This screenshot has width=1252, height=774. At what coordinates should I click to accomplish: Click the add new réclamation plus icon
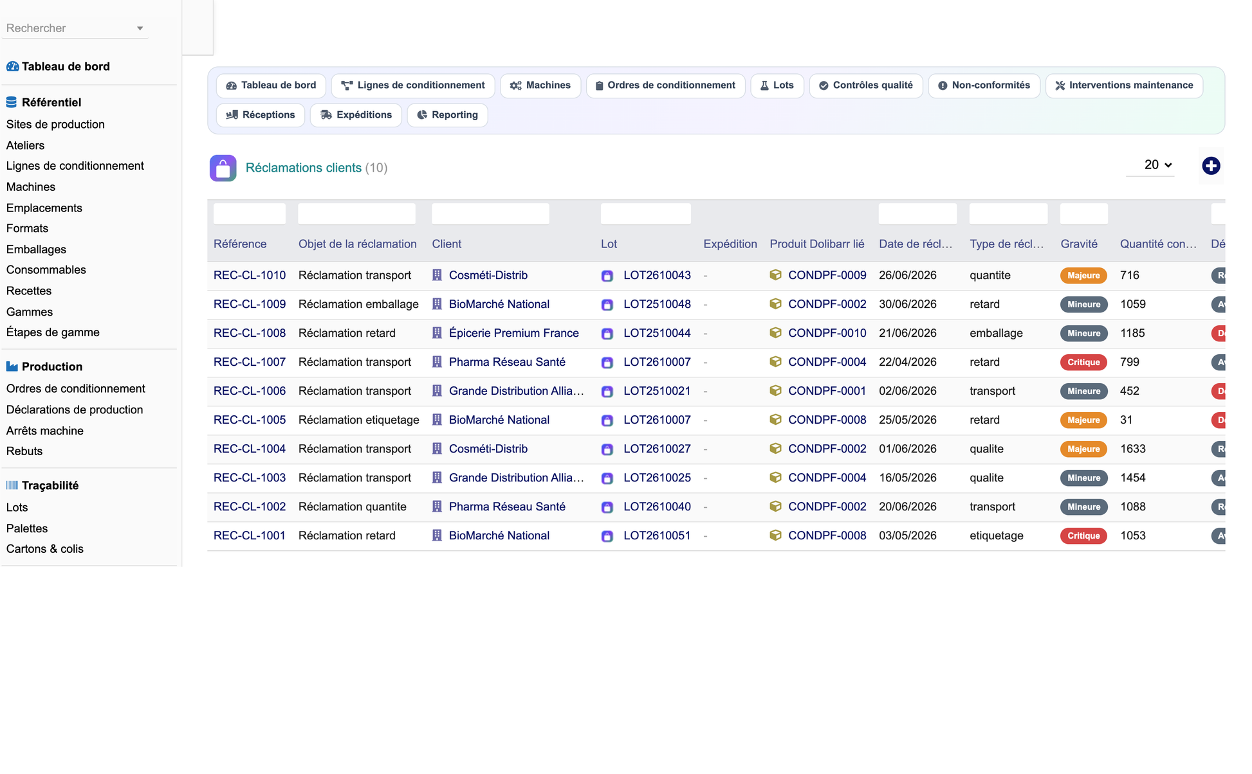tap(1211, 166)
